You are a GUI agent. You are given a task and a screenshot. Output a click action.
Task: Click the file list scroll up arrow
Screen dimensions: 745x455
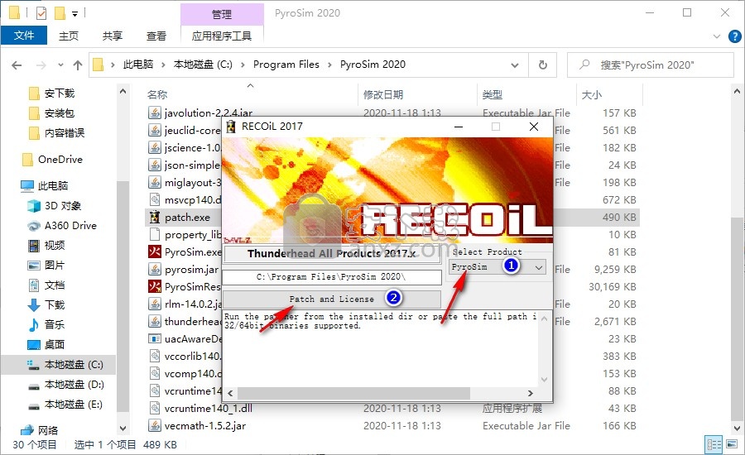point(737,91)
